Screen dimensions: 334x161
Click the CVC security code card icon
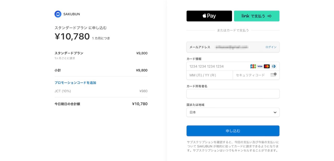pyautogui.click(x=273, y=75)
